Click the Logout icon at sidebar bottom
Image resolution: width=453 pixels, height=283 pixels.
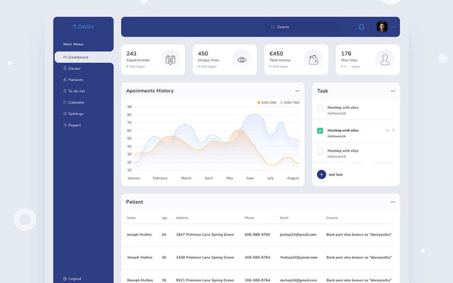[65, 278]
